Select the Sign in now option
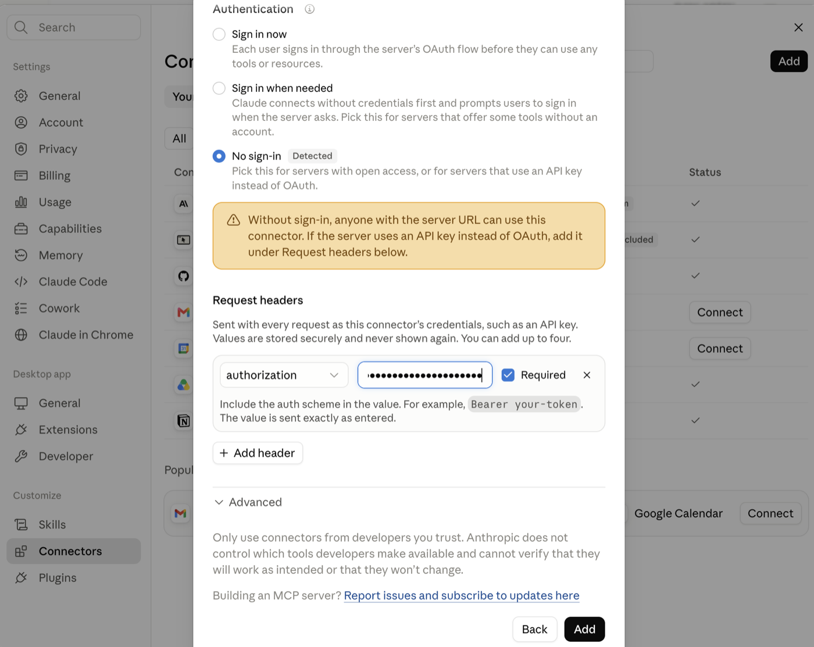 (x=219, y=34)
